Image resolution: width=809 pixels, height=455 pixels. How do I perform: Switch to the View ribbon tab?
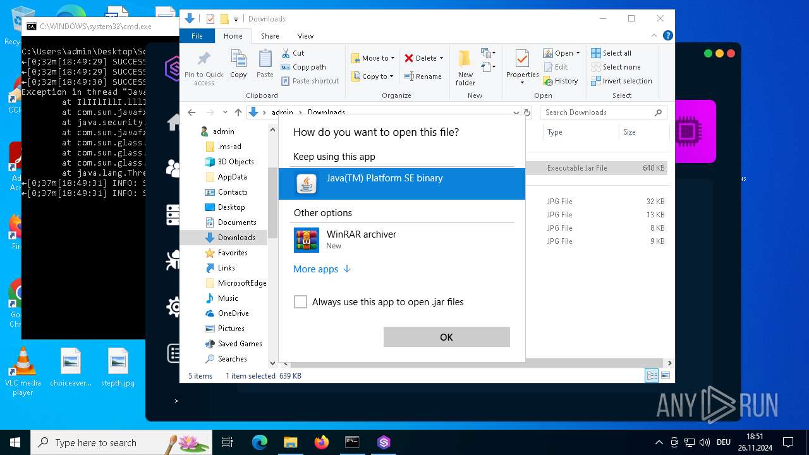point(305,36)
